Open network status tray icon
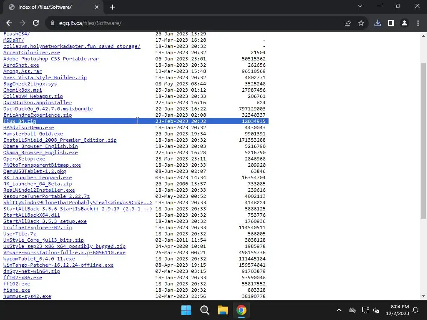The image size is (427, 320). [365, 310]
